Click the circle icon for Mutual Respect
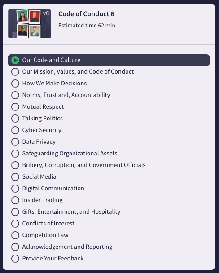 click(15, 107)
